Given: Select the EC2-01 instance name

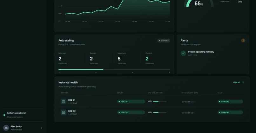Looking at the screenshot, I should (x=72, y=100).
